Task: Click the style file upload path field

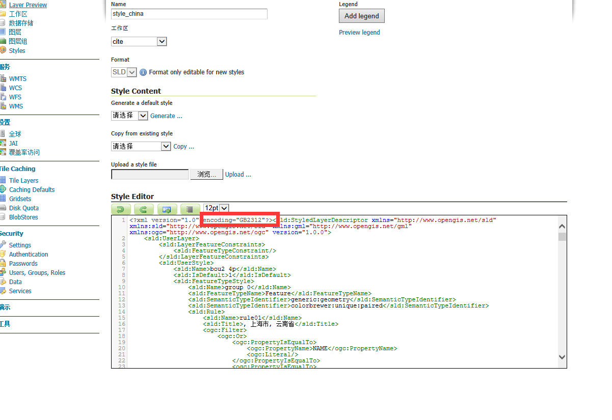Action: click(x=150, y=174)
